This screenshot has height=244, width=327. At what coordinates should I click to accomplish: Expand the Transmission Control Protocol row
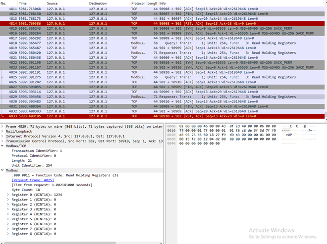pyautogui.click(x=2, y=141)
